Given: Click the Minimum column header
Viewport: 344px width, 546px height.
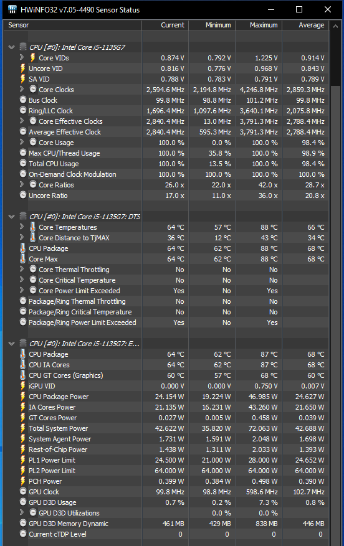Looking at the screenshot, I should [x=212, y=25].
